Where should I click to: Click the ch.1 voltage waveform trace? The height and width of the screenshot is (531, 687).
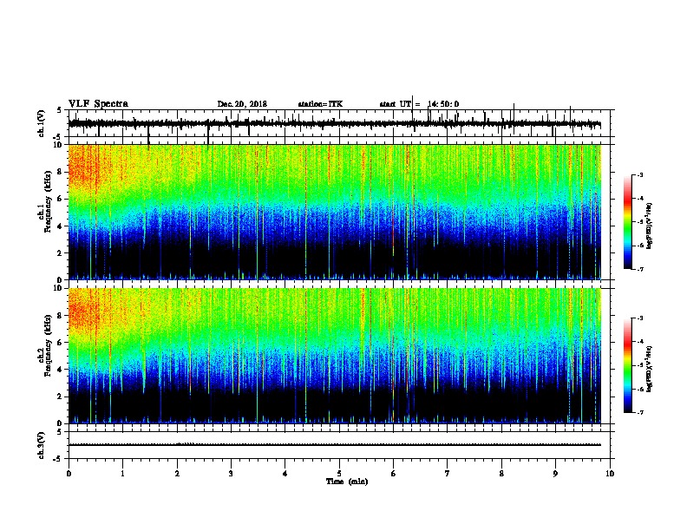(335, 124)
